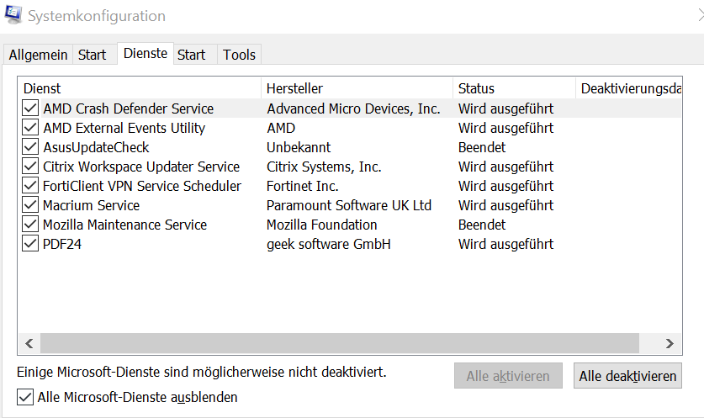The image size is (704, 418).
Task: Click the Systemkonfiguration title bar icon
Action: pos(13,15)
